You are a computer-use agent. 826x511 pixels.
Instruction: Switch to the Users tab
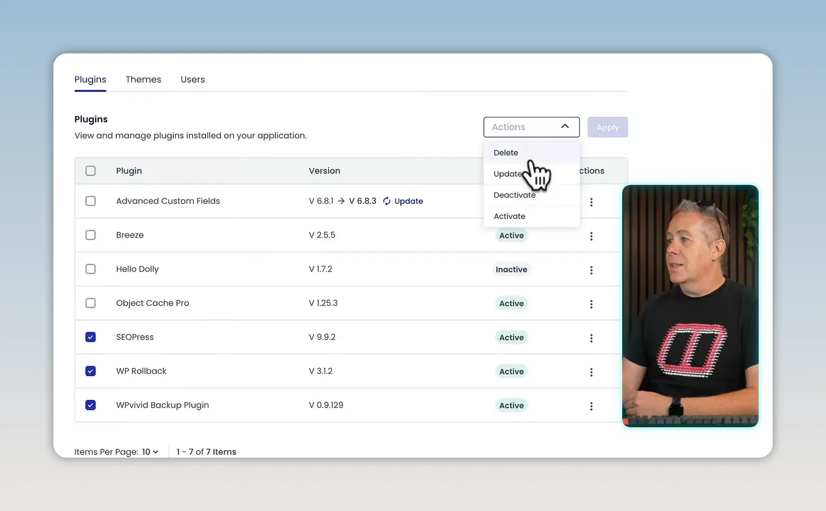[x=193, y=80]
